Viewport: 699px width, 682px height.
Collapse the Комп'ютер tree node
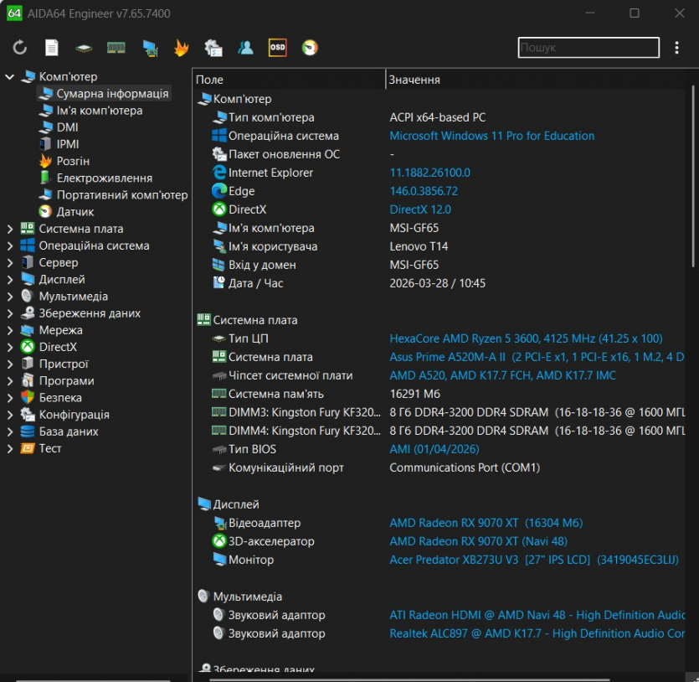[x=10, y=77]
